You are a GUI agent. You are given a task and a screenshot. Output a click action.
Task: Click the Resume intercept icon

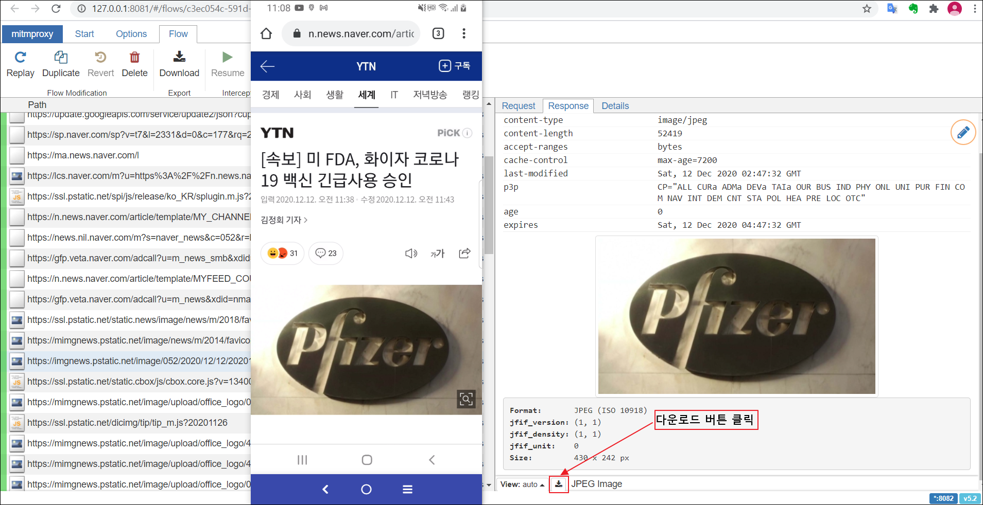tap(227, 57)
